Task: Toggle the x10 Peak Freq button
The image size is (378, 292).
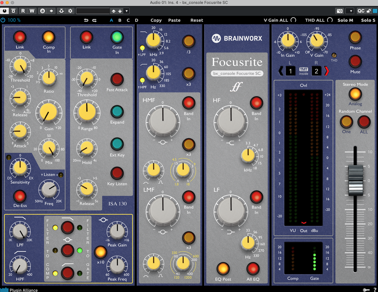Action: click(100, 252)
